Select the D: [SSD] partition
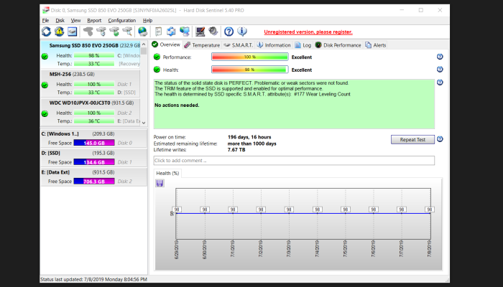Viewport: 503px width, 287px height. pos(93,158)
